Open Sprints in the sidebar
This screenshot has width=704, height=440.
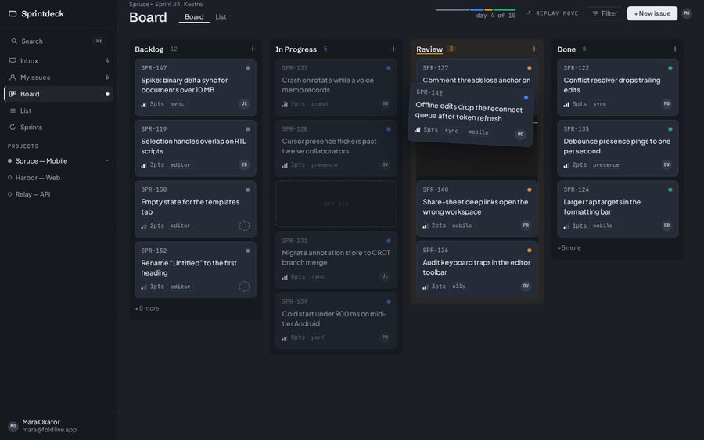(59, 127)
